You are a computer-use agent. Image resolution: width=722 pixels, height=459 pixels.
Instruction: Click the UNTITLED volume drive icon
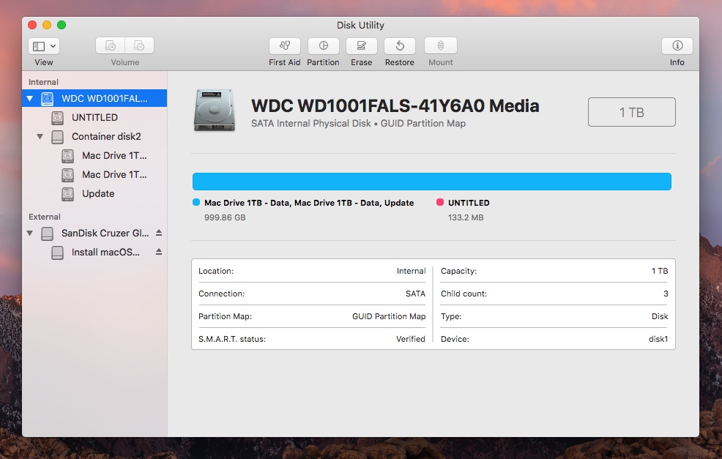pos(58,118)
